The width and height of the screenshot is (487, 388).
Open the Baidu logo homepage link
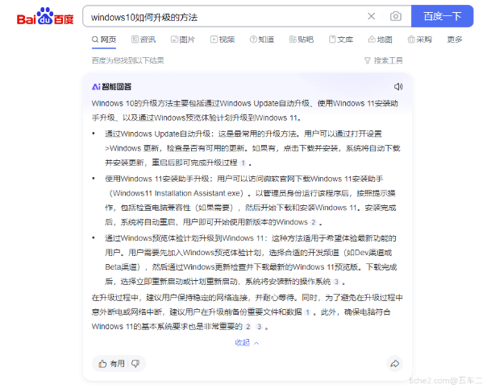pos(45,16)
